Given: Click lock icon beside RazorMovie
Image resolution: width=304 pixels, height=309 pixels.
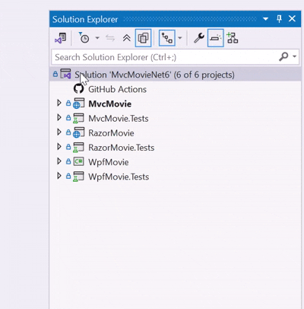Looking at the screenshot, I should point(68,132).
